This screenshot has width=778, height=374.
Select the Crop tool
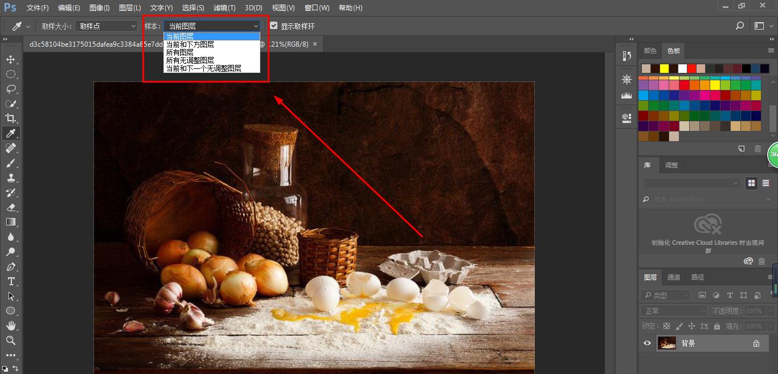tap(10, 118)
